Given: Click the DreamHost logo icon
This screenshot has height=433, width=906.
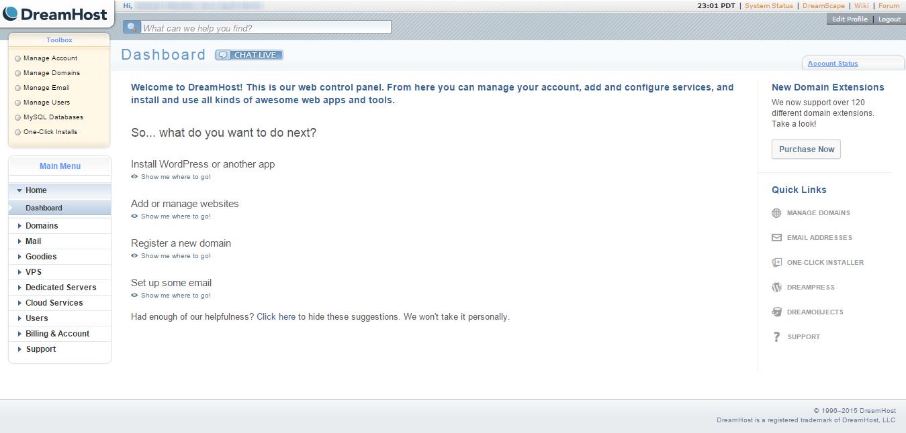Looking at the screenshot, I should pos(11,13).
